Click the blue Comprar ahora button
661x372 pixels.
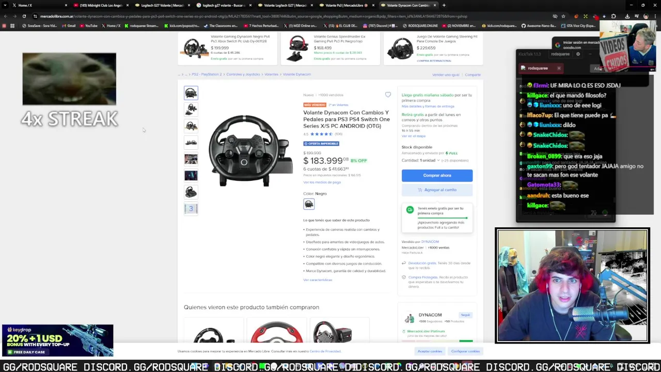pyautogui.click(x=437, y=175)
